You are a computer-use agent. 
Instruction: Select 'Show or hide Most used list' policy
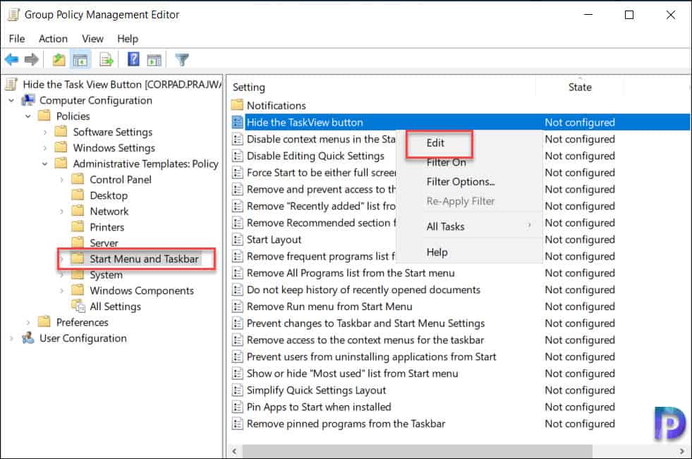[x=352, y=374]
